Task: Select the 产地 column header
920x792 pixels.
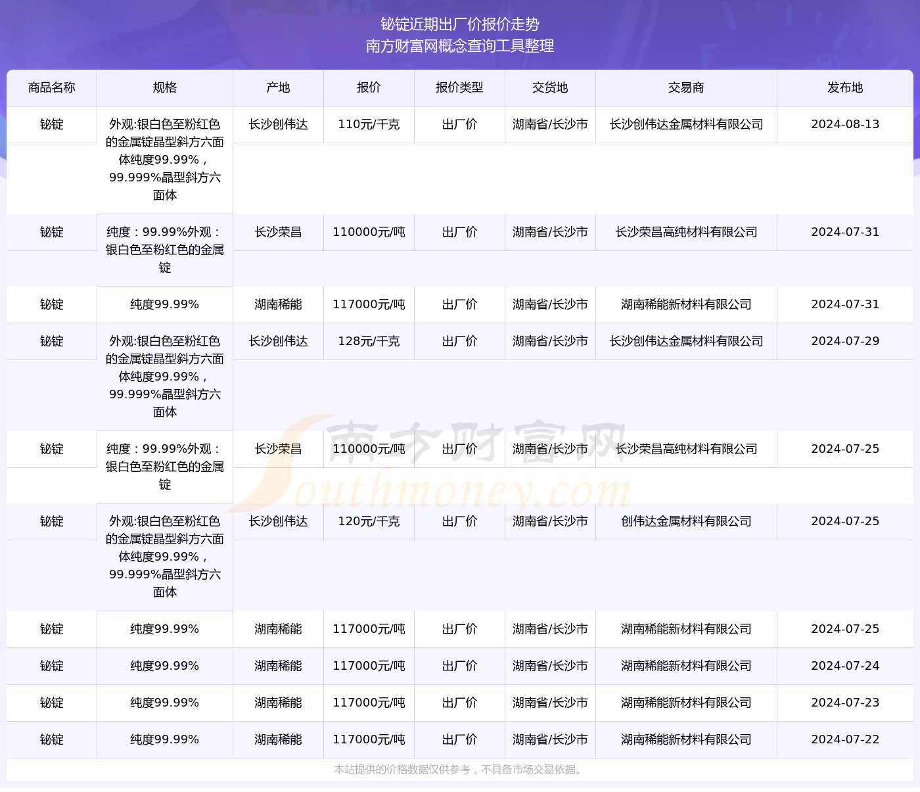Action: pyautogui.click(x=278, y=87)
